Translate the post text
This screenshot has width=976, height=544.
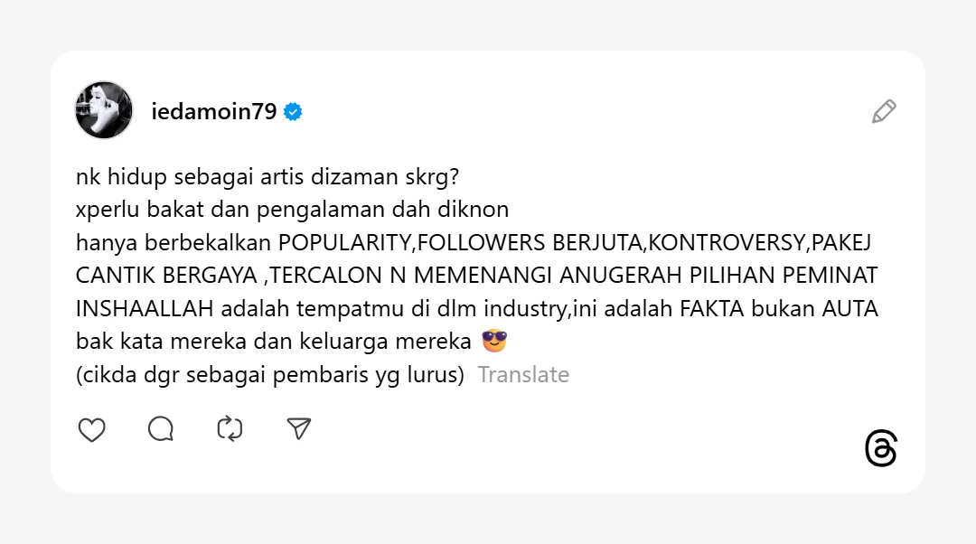pyautogui.click(x=523, y=374)
